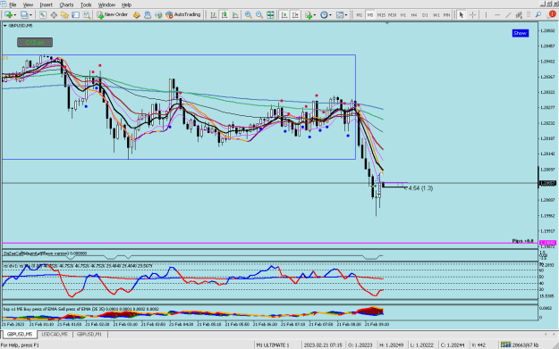Open the red alert notification icon
559x349 pixels.
552,14
